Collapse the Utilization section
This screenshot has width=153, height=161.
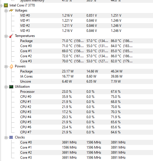click(x=6, y=87)
